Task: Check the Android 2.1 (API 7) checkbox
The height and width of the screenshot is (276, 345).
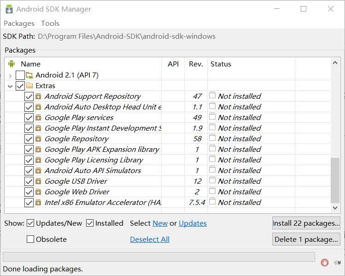Action: (x=20, y=75)
